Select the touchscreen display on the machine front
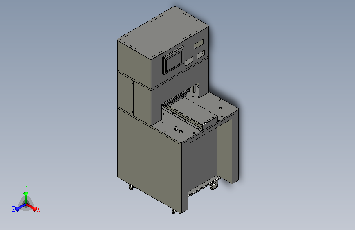 pos(173,60)
